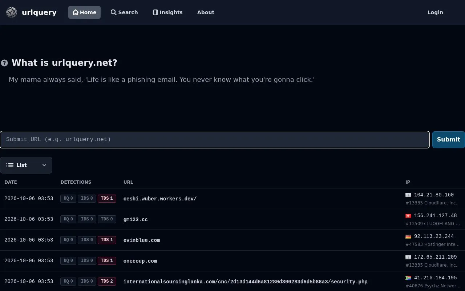This screenshot has width=465, height=291.
Task: Click TDS 1 badge for ceshi.wuber.workers.dev
Action: pos(107,199)
